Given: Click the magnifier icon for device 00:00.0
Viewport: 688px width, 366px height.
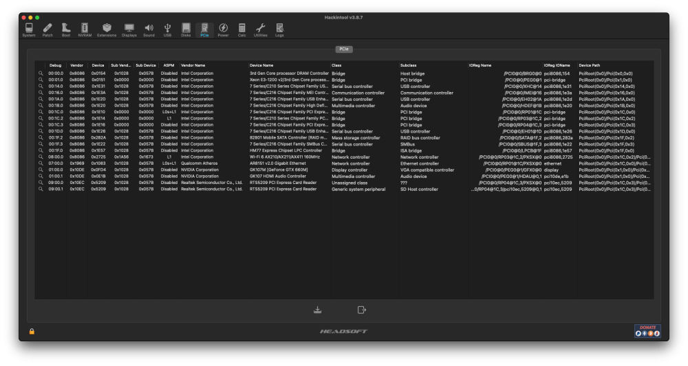Looking at the screenshot, I should tap(41, 73).
